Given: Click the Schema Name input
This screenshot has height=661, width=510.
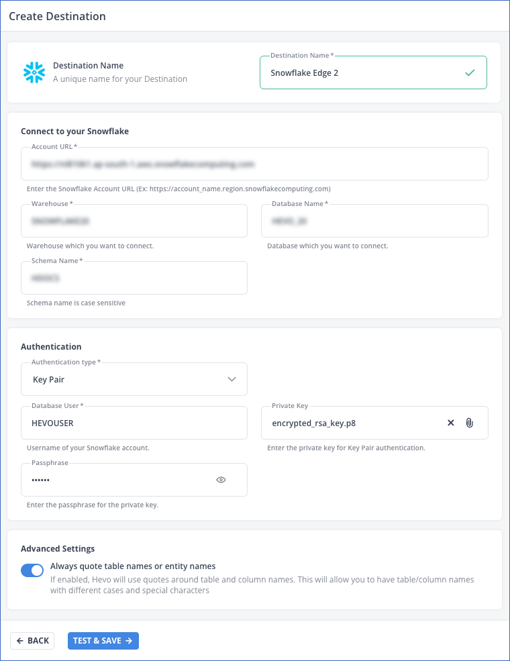Looking at the screenshot, I should pyautogui.click(x=134, y=278).
